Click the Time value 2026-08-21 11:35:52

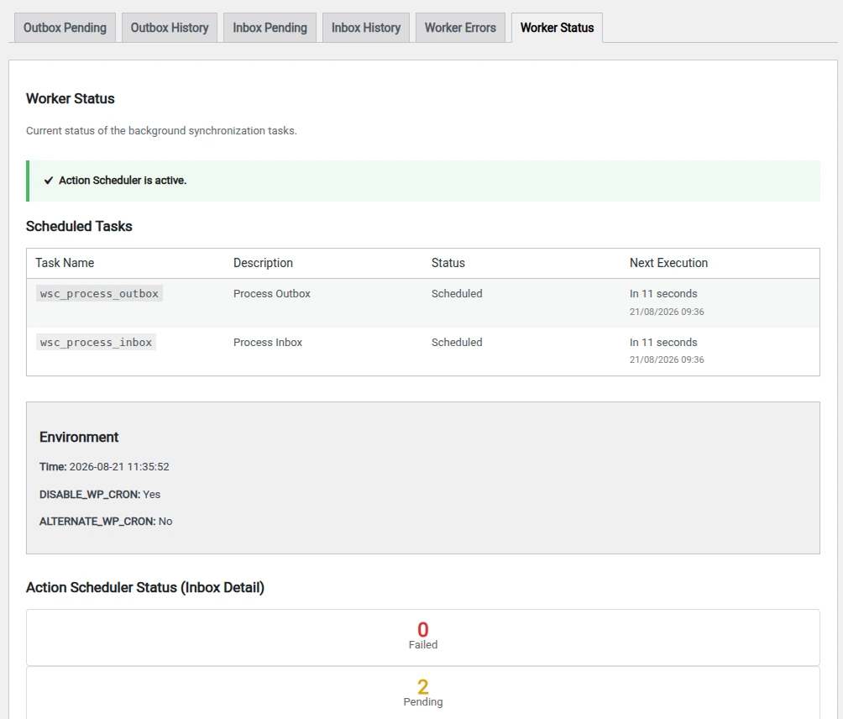pyautogui.click(x=119, y=467)
